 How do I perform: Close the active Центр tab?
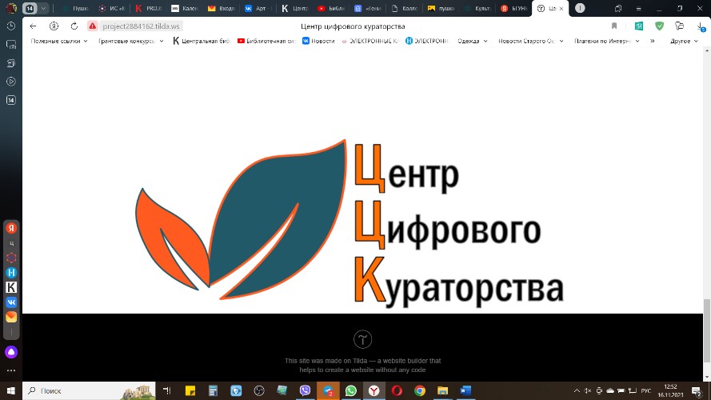561,8
